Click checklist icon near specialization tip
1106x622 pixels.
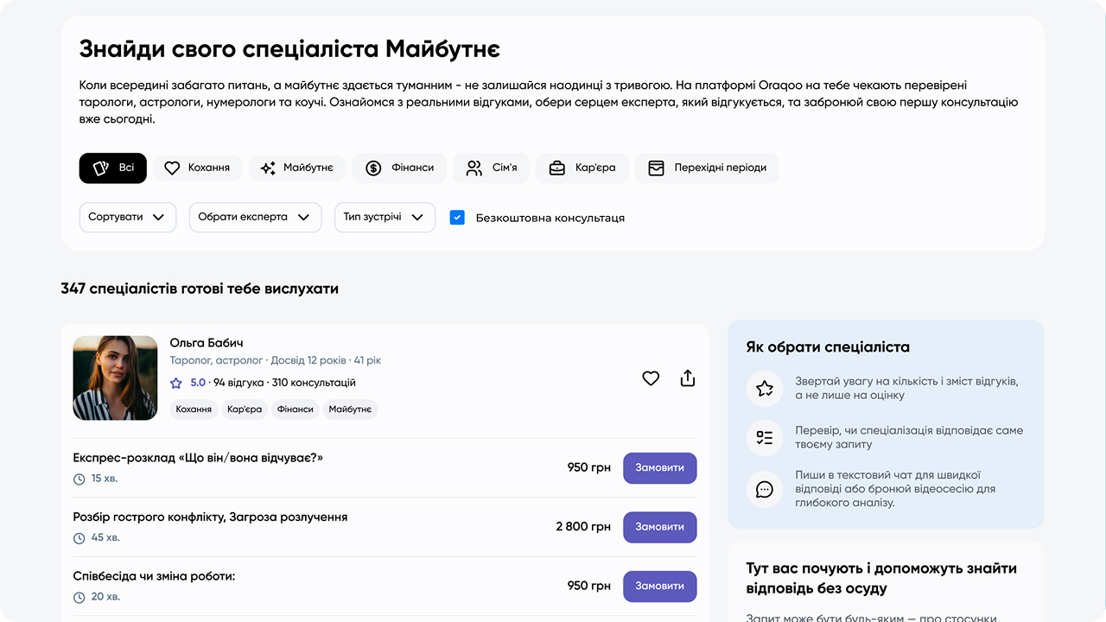click(x=765, y=437)
